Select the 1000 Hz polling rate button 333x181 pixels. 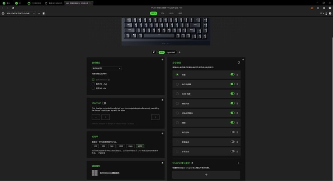(121, 146)
